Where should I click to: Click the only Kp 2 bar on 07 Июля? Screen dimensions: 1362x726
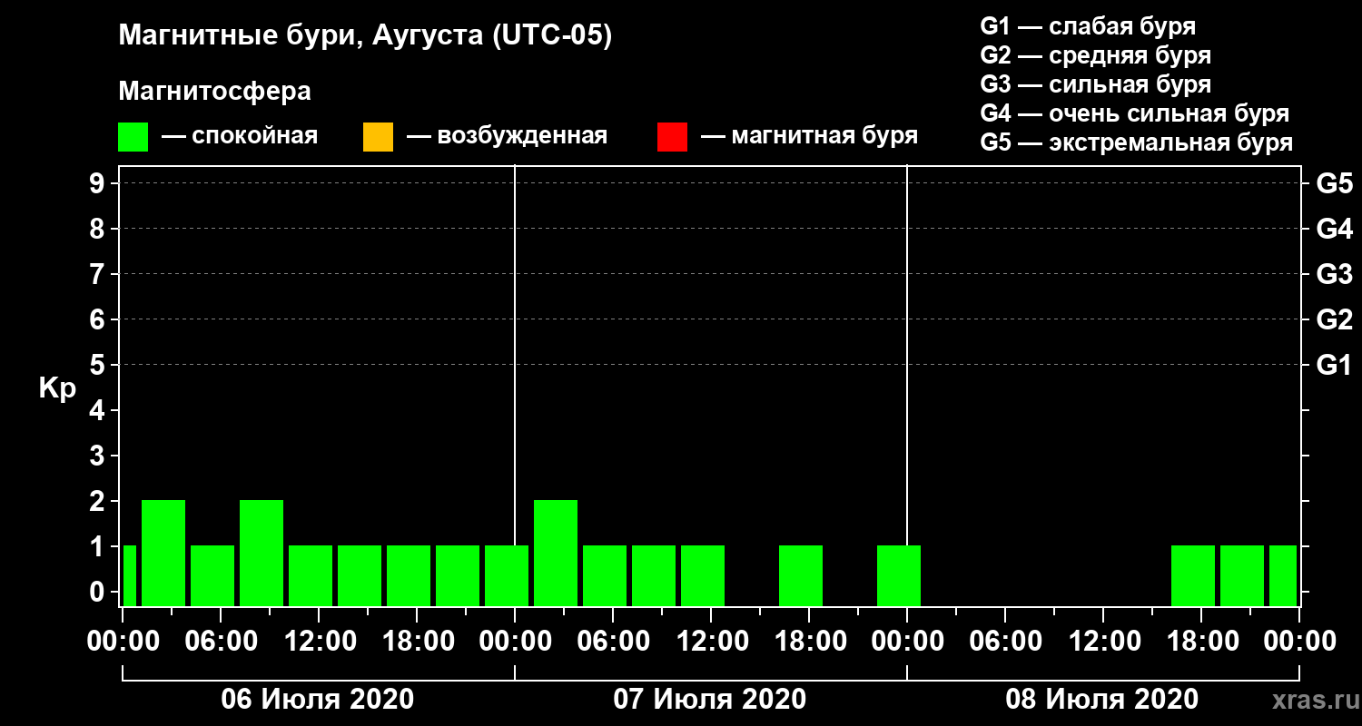556,553
